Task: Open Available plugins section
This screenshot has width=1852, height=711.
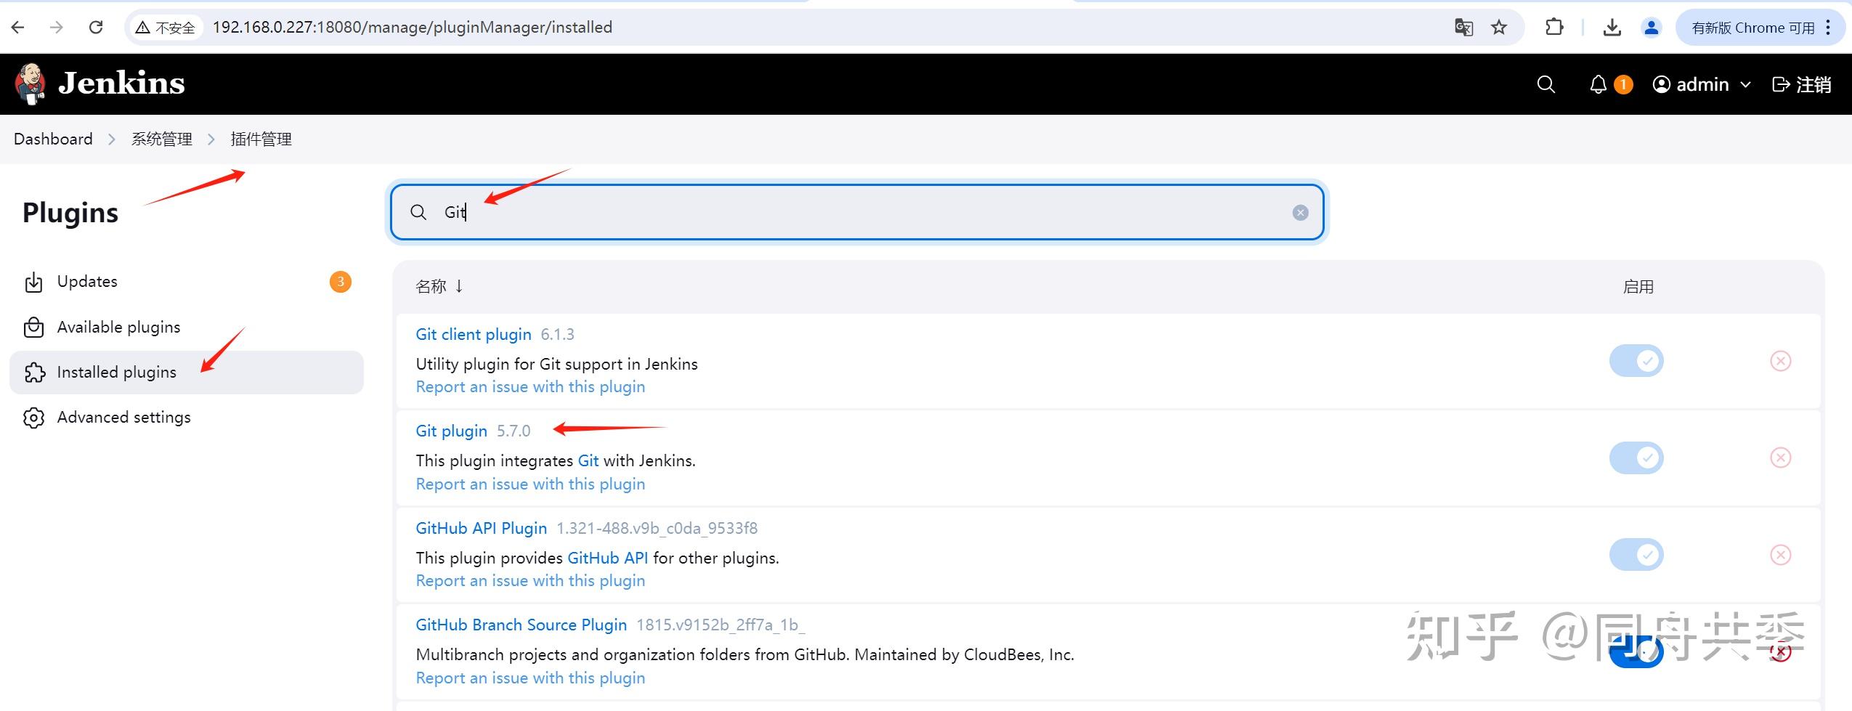Action: click(x=118, y=327)
